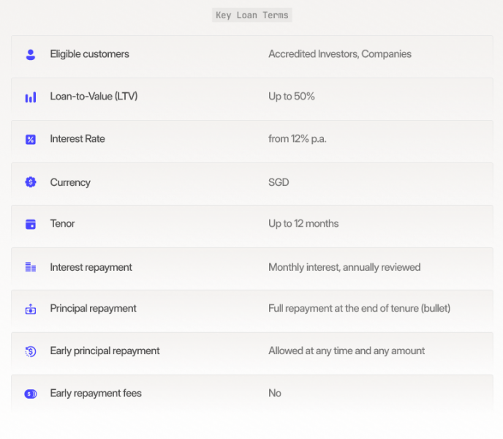Select the Key Loan Terms heading
Viewport: 503px width, 439px height.
[252, 15]
